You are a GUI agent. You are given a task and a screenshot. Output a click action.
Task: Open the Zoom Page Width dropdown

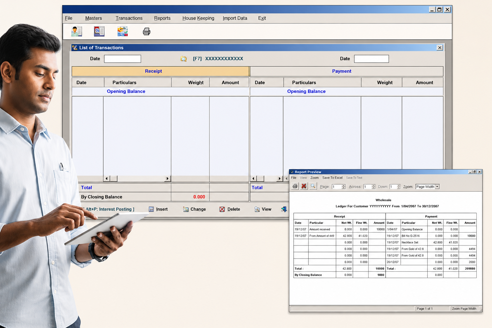coord(437,187)
